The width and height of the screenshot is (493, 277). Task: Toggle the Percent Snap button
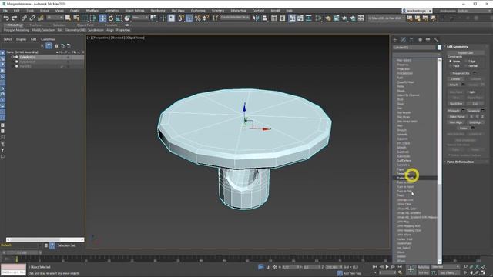click(197, 18)
